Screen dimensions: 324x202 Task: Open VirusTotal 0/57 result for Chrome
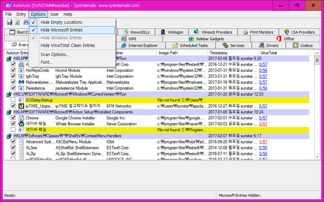(263, 118)
